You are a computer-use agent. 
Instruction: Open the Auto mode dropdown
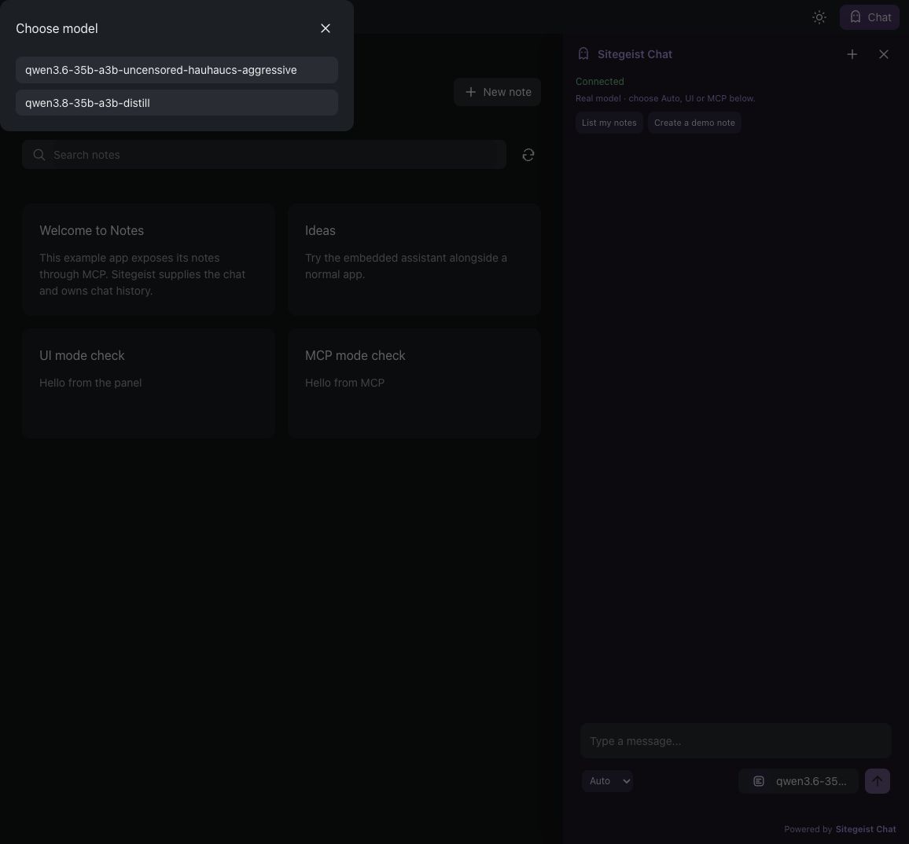[x=608, y=781]
